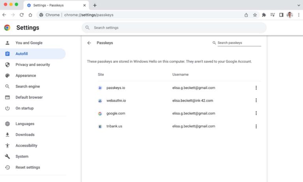Click the Search passkeys magnifier icon
The height and width of the screenshot is (182, 303).
[214, 43]
